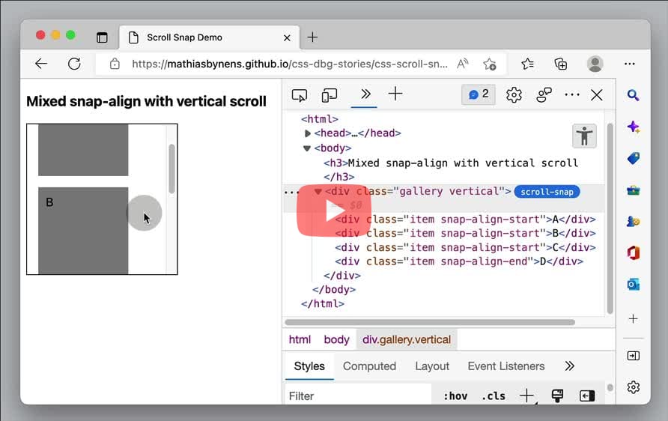Open Customize and control DevTools menu
668x421 pixels.
pyautogui.click(x=571, y=94)
